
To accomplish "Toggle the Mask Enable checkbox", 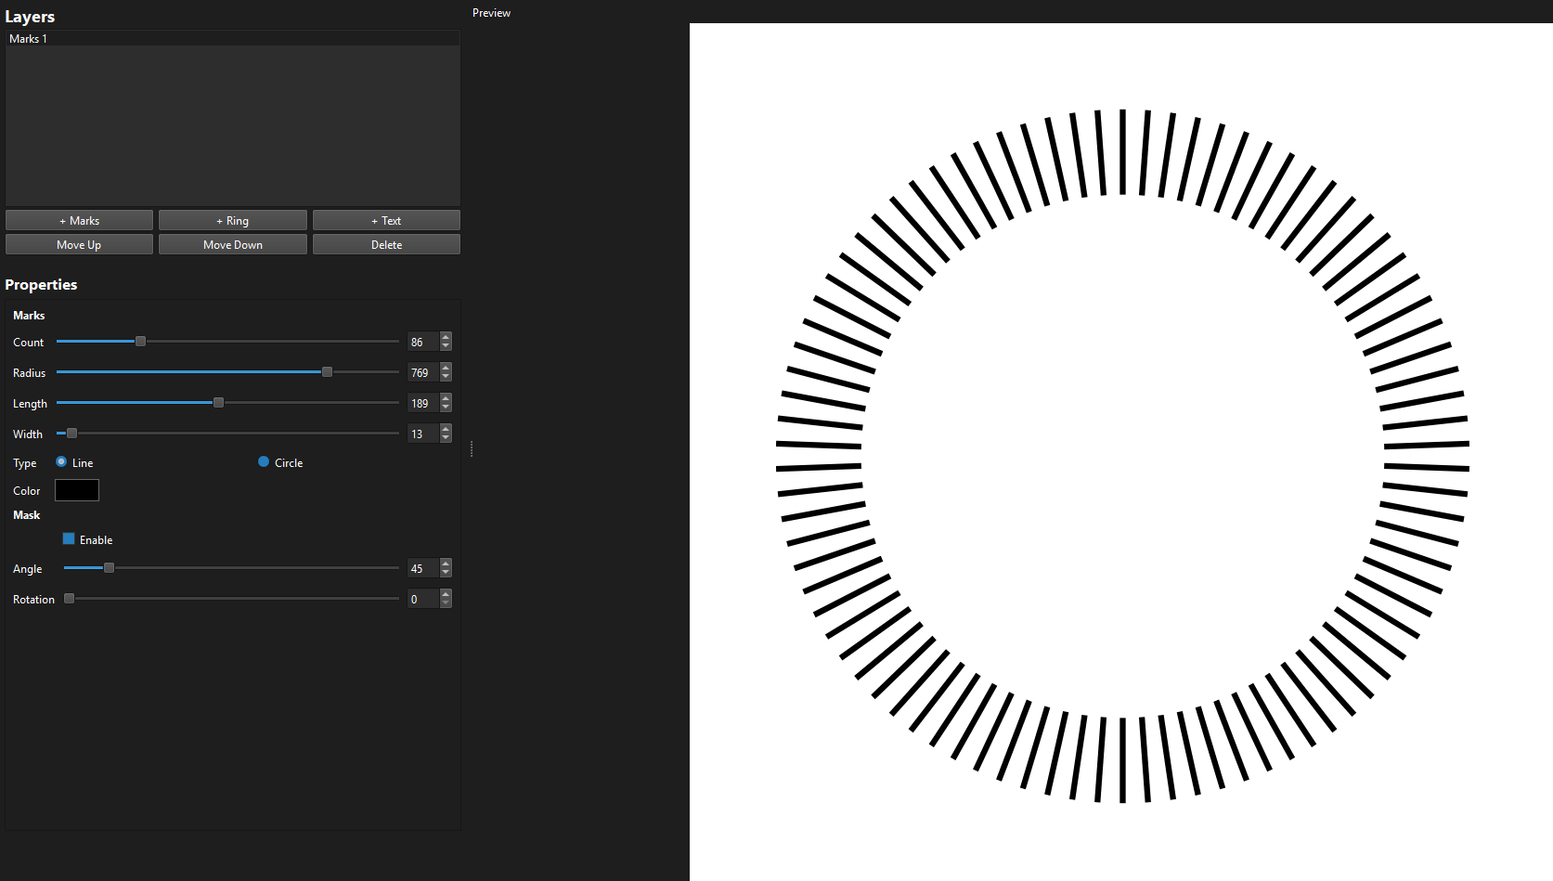I will (x=69, y=539).
